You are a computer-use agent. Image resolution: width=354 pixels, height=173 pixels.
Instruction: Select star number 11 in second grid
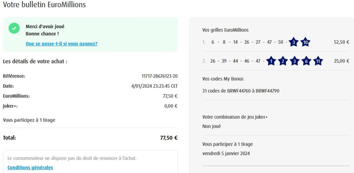click(318, 61)
